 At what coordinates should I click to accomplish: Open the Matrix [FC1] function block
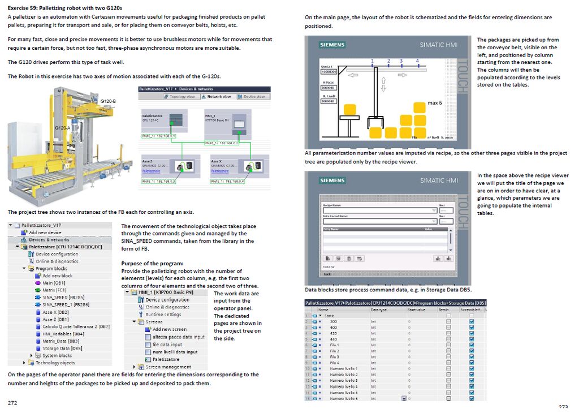pos(55,290)
